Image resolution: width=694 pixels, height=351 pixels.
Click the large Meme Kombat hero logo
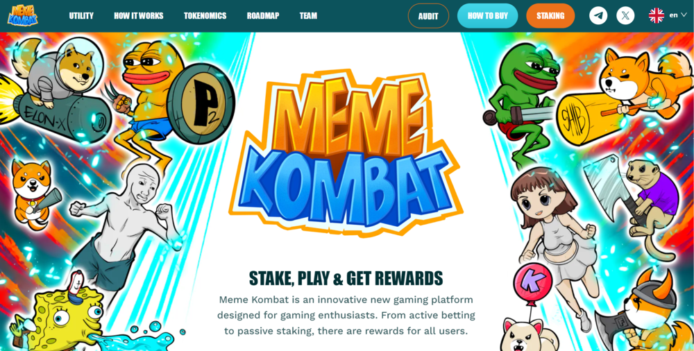[x=345, y=153]
